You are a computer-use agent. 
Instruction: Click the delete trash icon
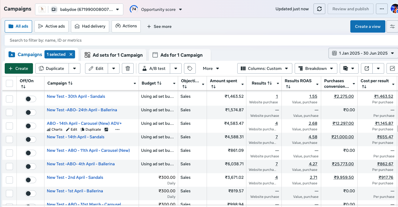click(x=128, y=68)
